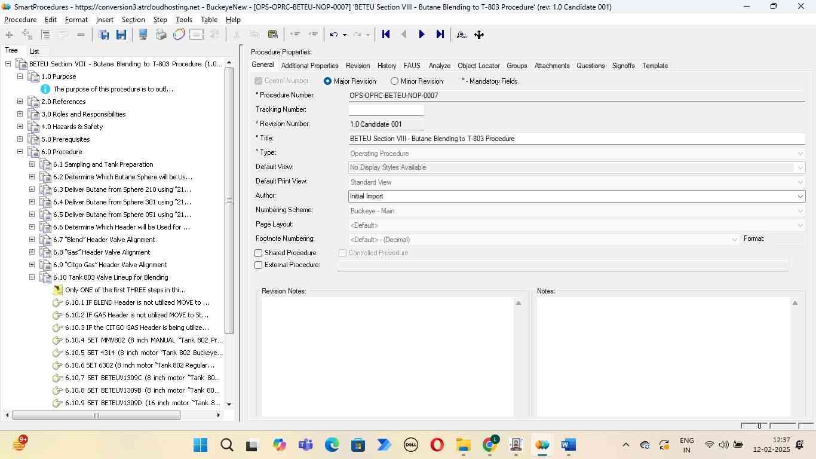Viewport: 816px width, 459px height.
Task: Open the Object Locator tab
Action: click(478, 66)
